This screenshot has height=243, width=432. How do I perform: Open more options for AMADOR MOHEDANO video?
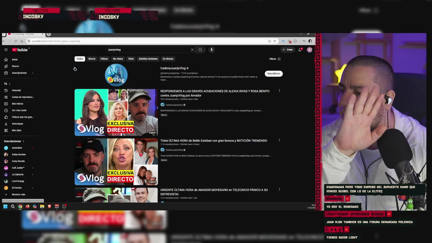pyautogui.click(x=279, y=189)
